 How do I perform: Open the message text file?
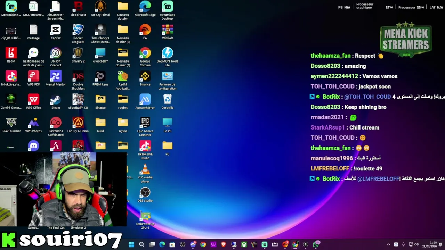[33, 32]
